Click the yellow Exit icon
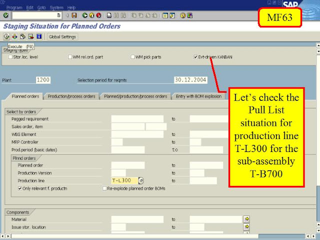The height and width of the screenshot is (240, 320). [92, 15]
